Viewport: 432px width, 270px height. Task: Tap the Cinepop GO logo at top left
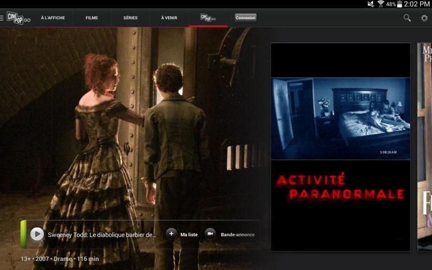(x=18, y=18)
